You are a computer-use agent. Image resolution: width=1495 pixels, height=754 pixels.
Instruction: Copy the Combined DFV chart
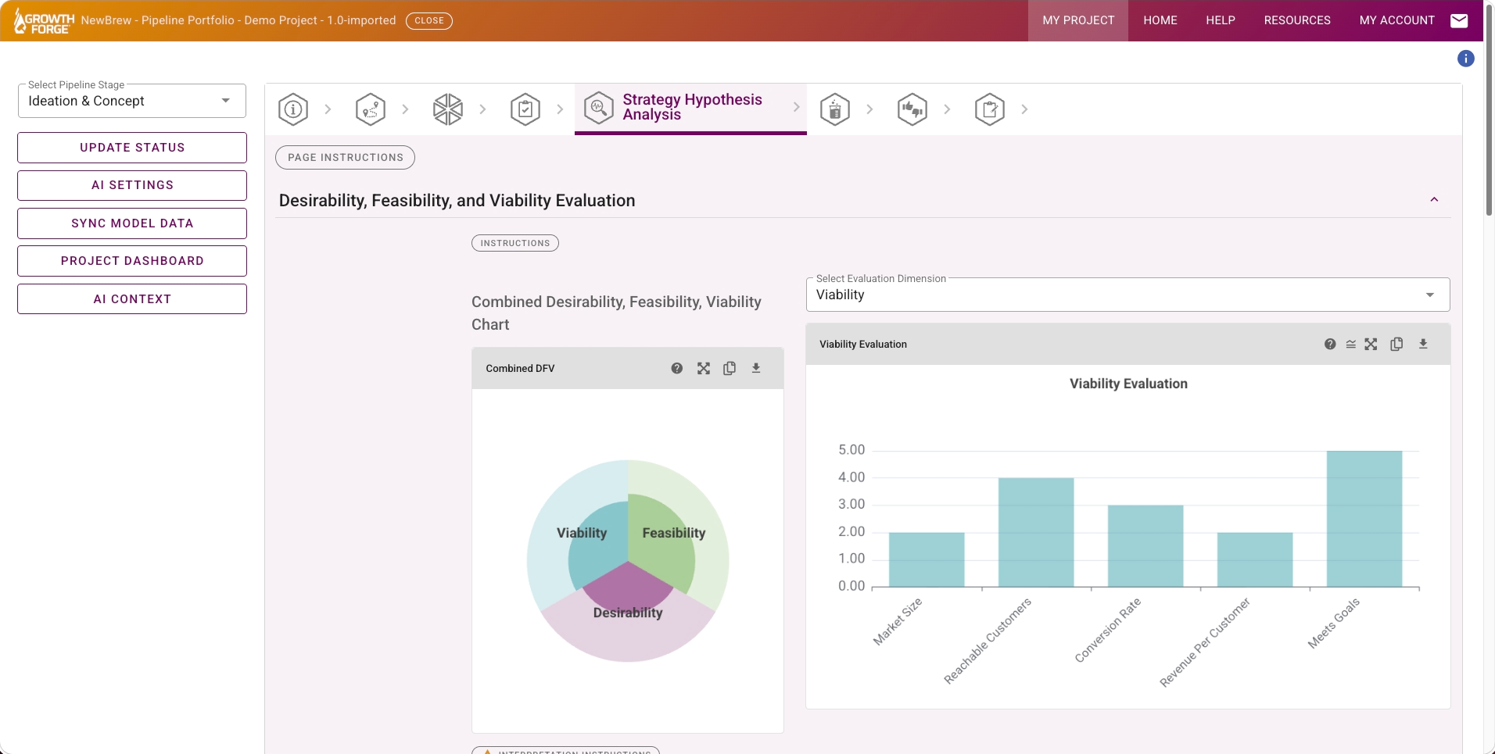point(730,369)
